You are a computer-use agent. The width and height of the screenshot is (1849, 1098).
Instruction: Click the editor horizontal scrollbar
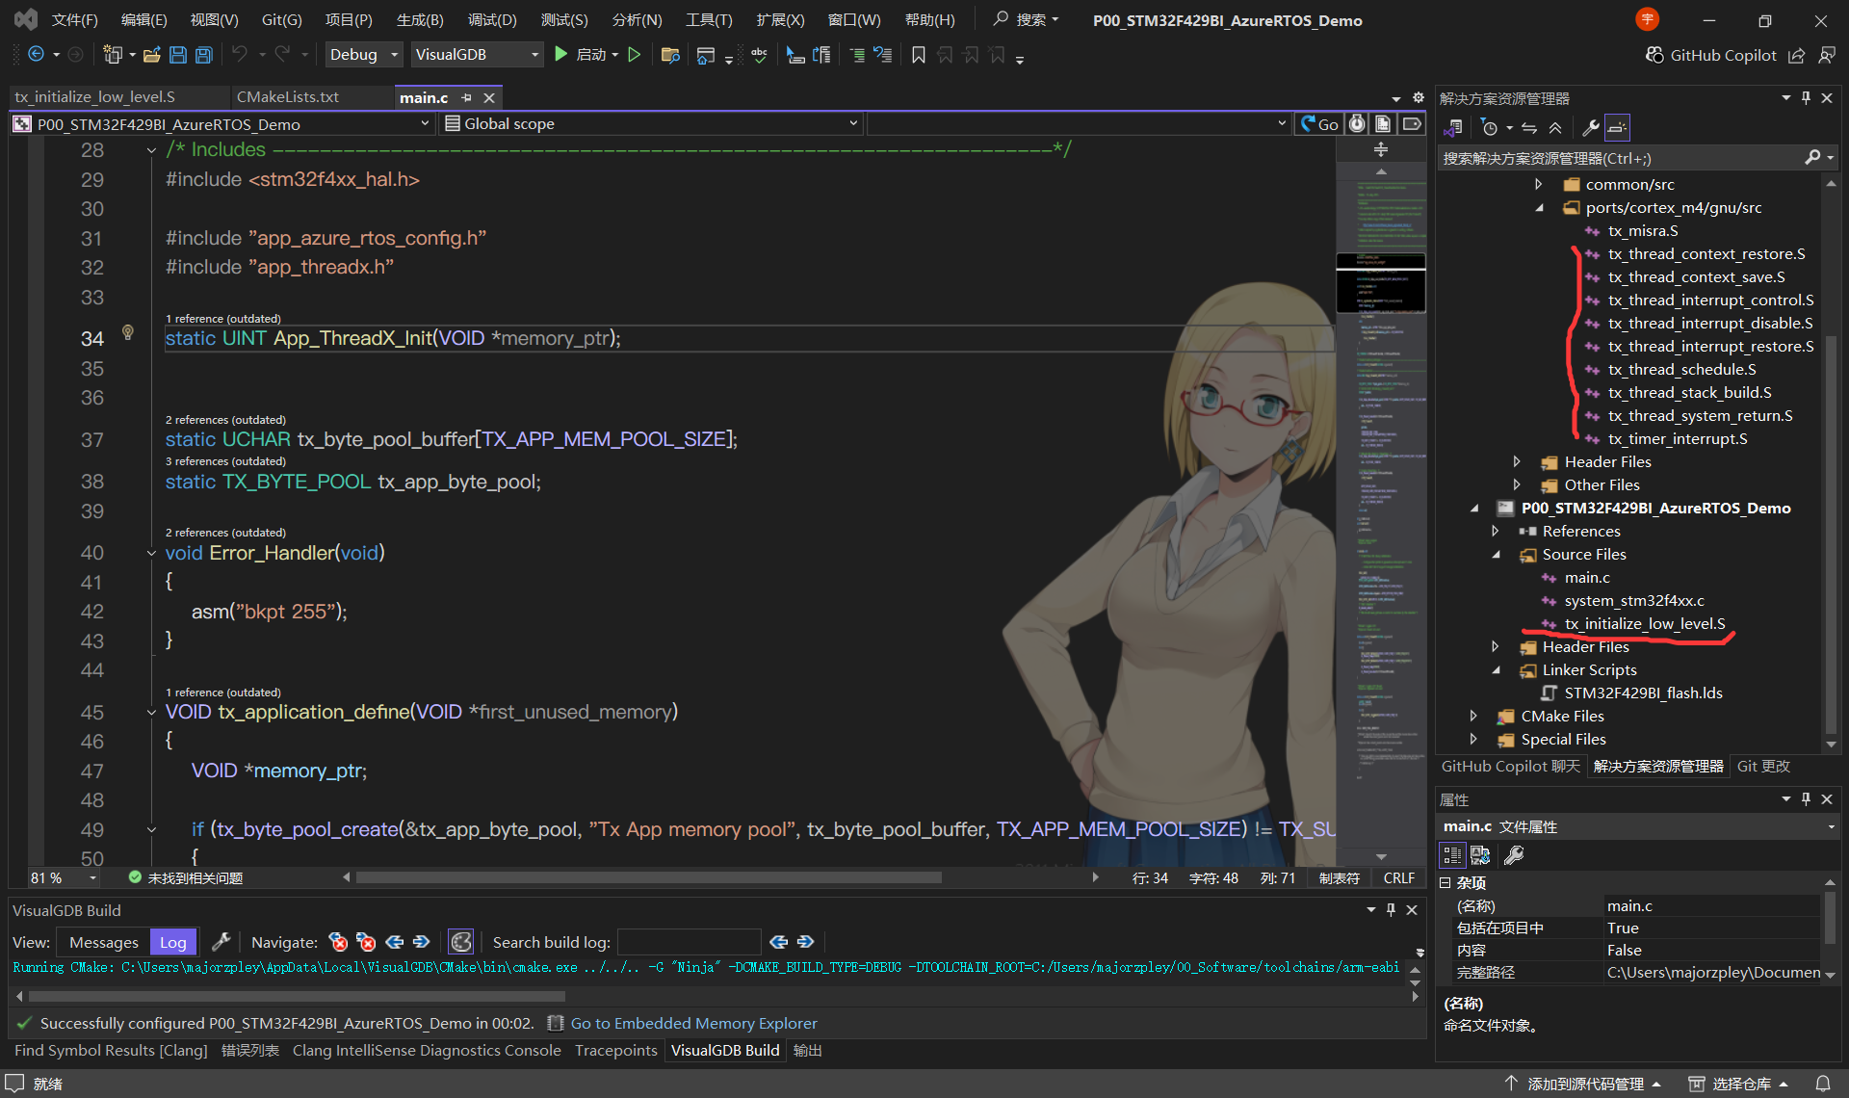(649, 877)
